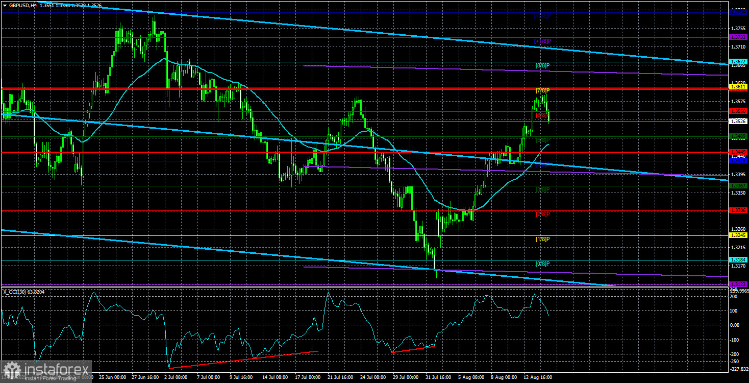The image size is (749, 383).
Task: Click the 14 Jul 08:00 time label
Action: [x=276, y=378]
